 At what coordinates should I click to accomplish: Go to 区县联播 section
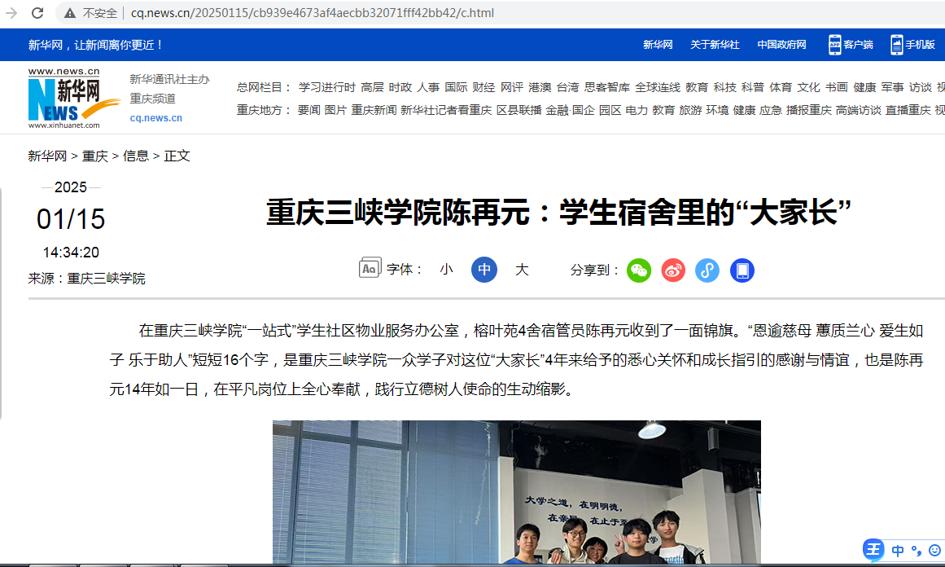519,110
